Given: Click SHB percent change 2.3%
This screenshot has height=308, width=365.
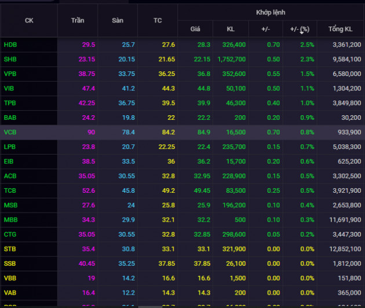Looking at the screenshot, I should tap(307, 59).
